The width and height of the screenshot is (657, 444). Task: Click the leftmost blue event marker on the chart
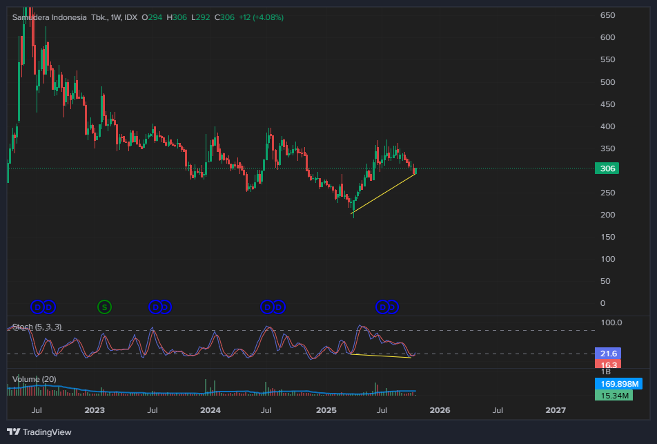pos(39,307)
